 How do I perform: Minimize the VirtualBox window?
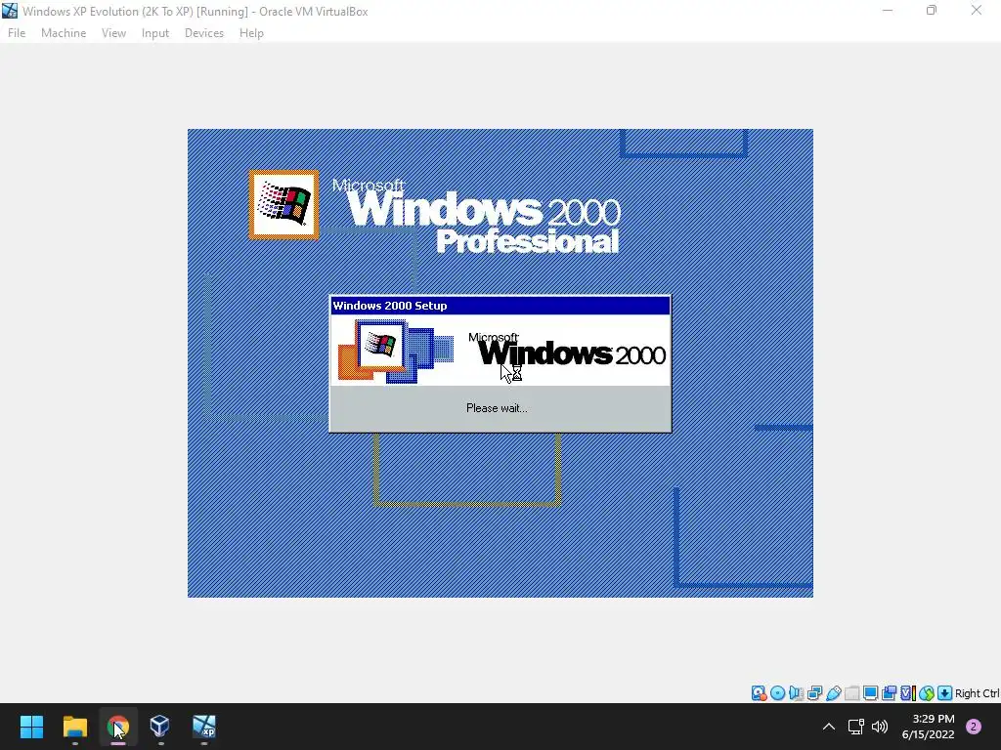click(x=888, y=11)
